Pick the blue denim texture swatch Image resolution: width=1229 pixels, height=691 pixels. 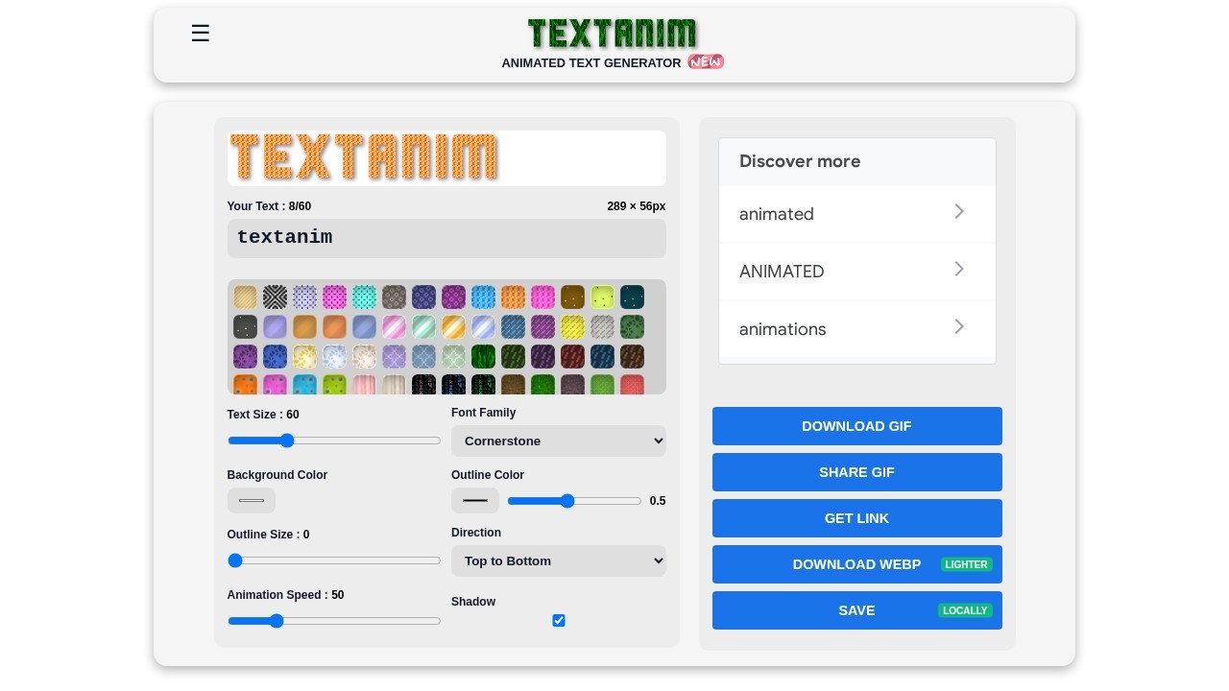[513, 326]
